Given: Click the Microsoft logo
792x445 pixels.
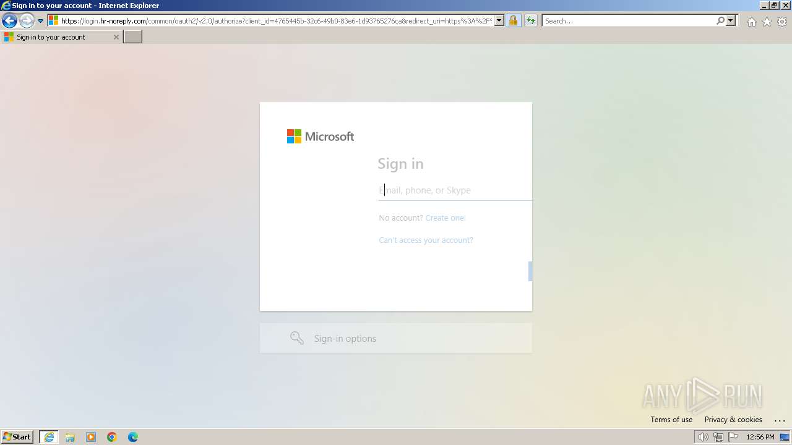Looking at the screenshot, I should point(321,137).
